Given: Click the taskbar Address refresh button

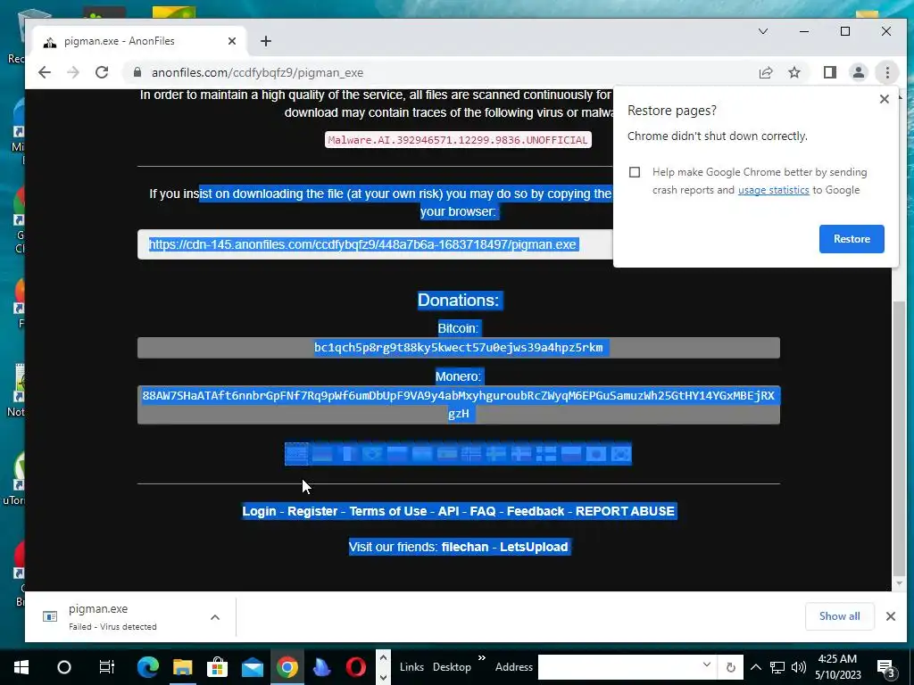Looking at the screenshot, I should click(x=730, y=667).
